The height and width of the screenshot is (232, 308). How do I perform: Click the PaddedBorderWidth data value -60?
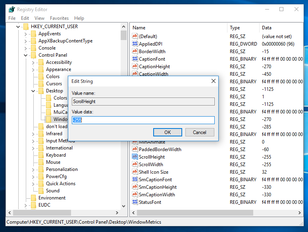[x=265, y=150]
